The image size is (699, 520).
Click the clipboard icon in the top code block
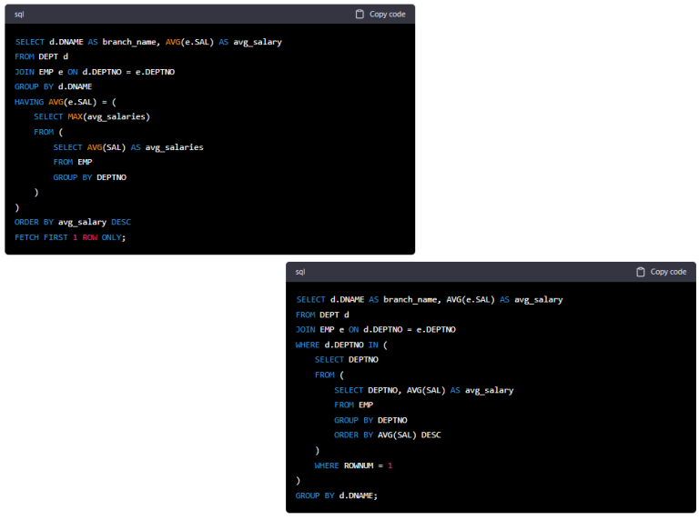360,15
